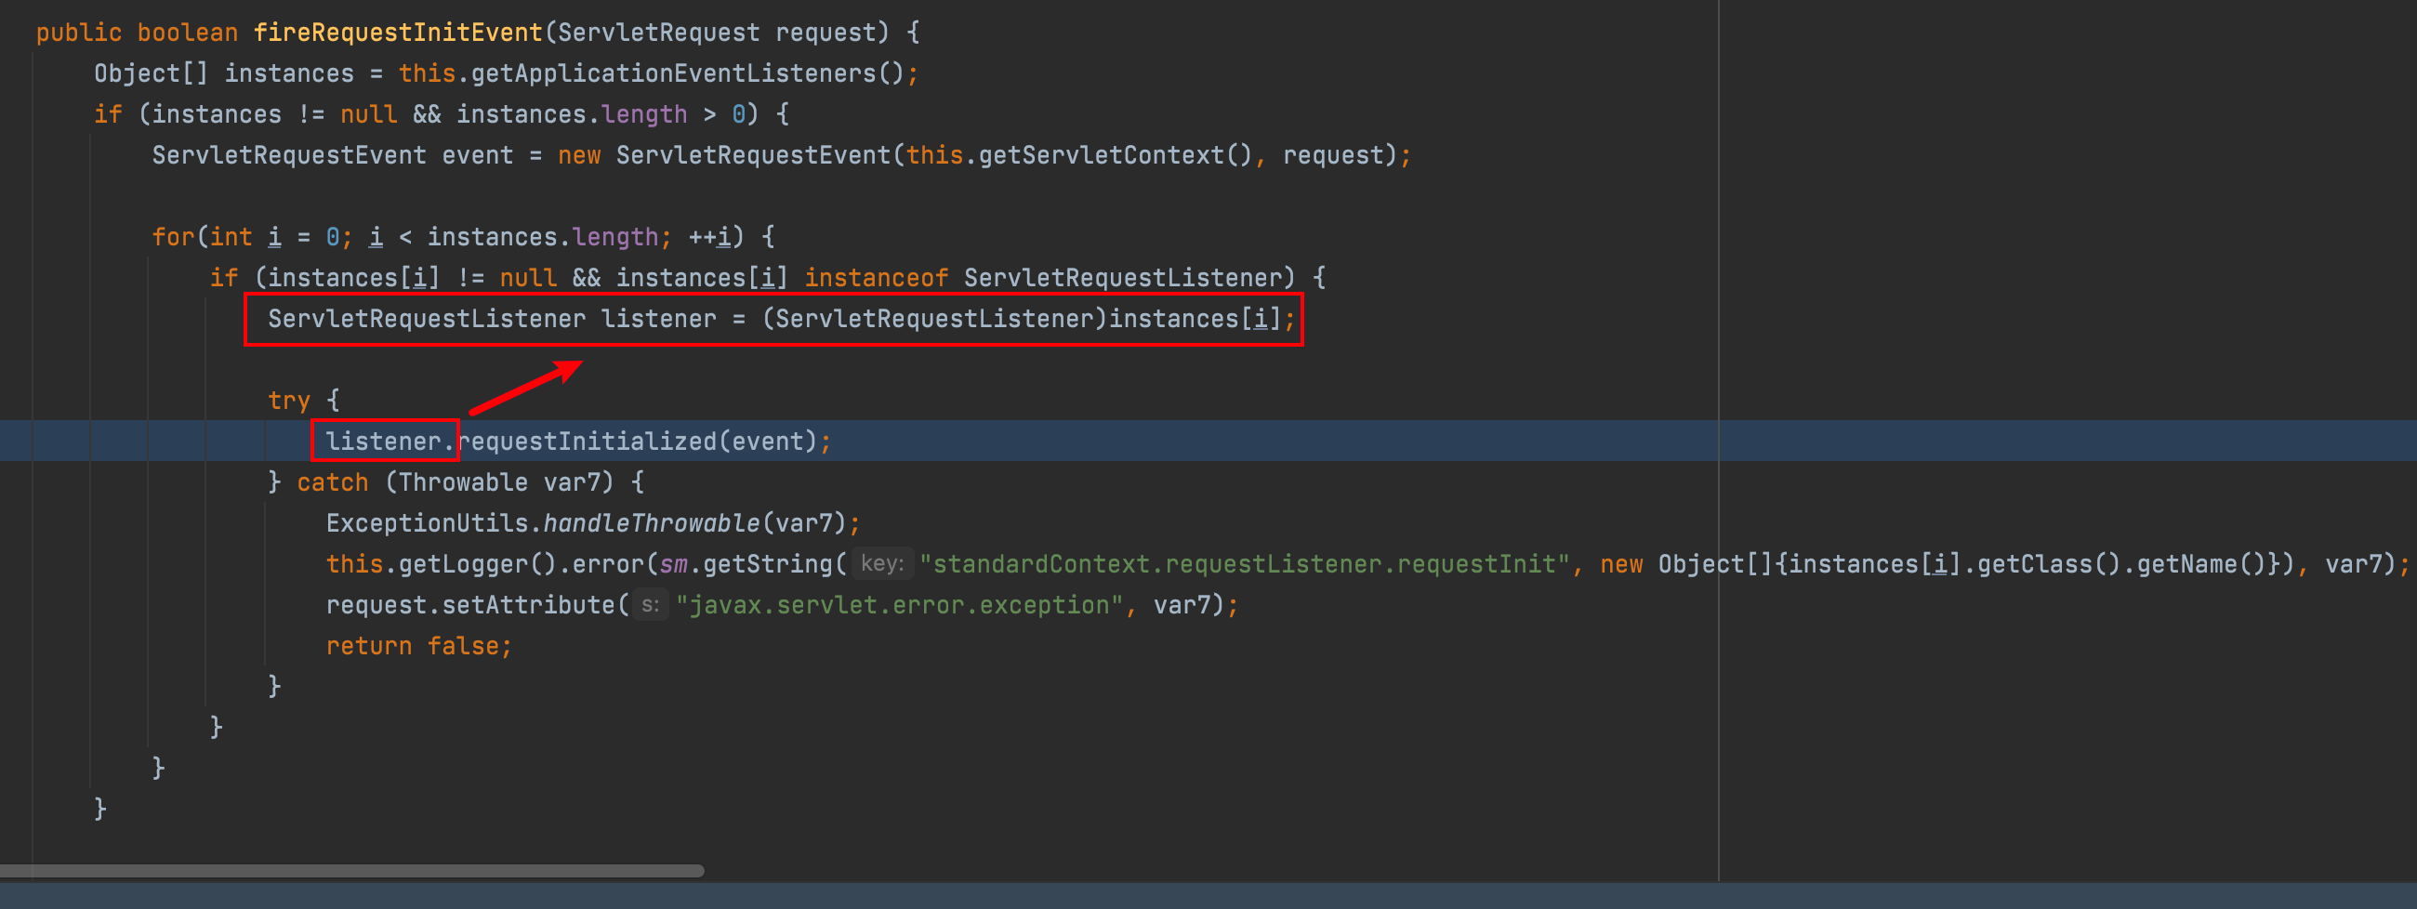Click the return false statement
Viewport: 2417px width, 909px height.
(x=417, y=646)
